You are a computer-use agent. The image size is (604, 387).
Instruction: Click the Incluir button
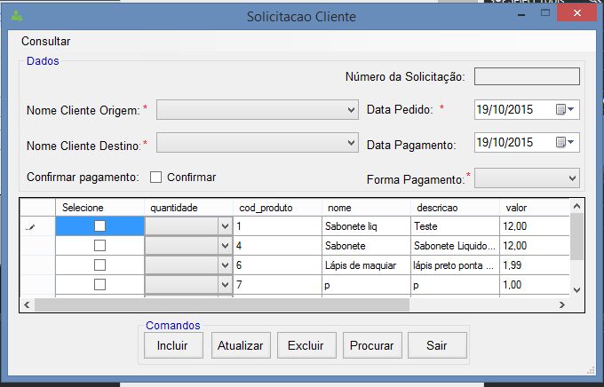click(x=173, y=345)
